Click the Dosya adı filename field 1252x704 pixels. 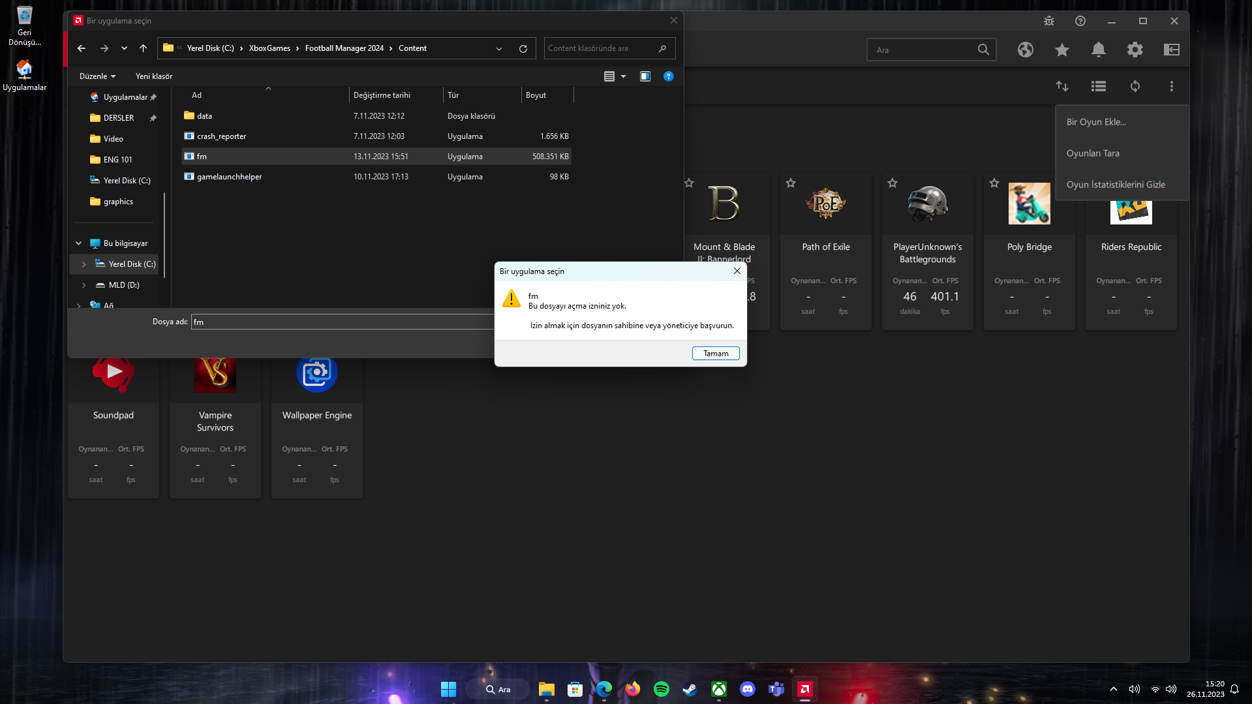click(343, 322)
